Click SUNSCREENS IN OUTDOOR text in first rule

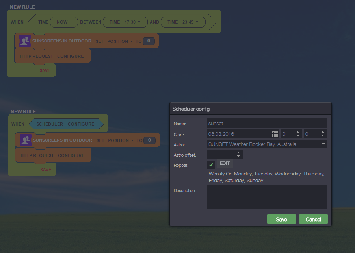pyautogui.click(x=62, y=41)
